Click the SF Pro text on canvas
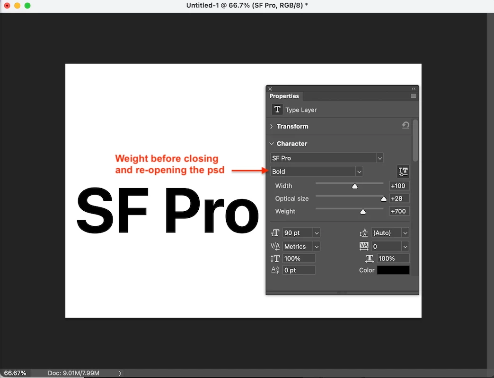494x378 pixels. (x=168, y=210)
